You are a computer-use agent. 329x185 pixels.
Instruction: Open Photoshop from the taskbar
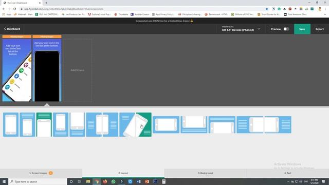155,181
